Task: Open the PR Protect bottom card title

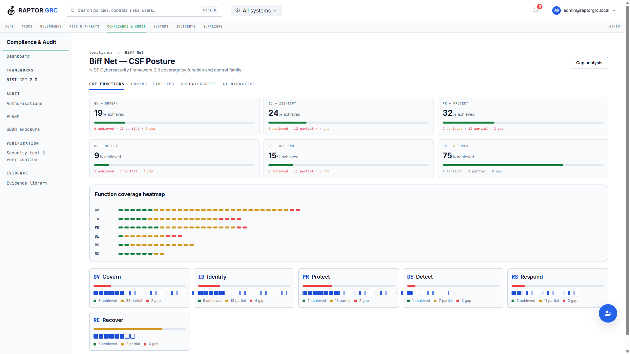Action: (316, 277)
